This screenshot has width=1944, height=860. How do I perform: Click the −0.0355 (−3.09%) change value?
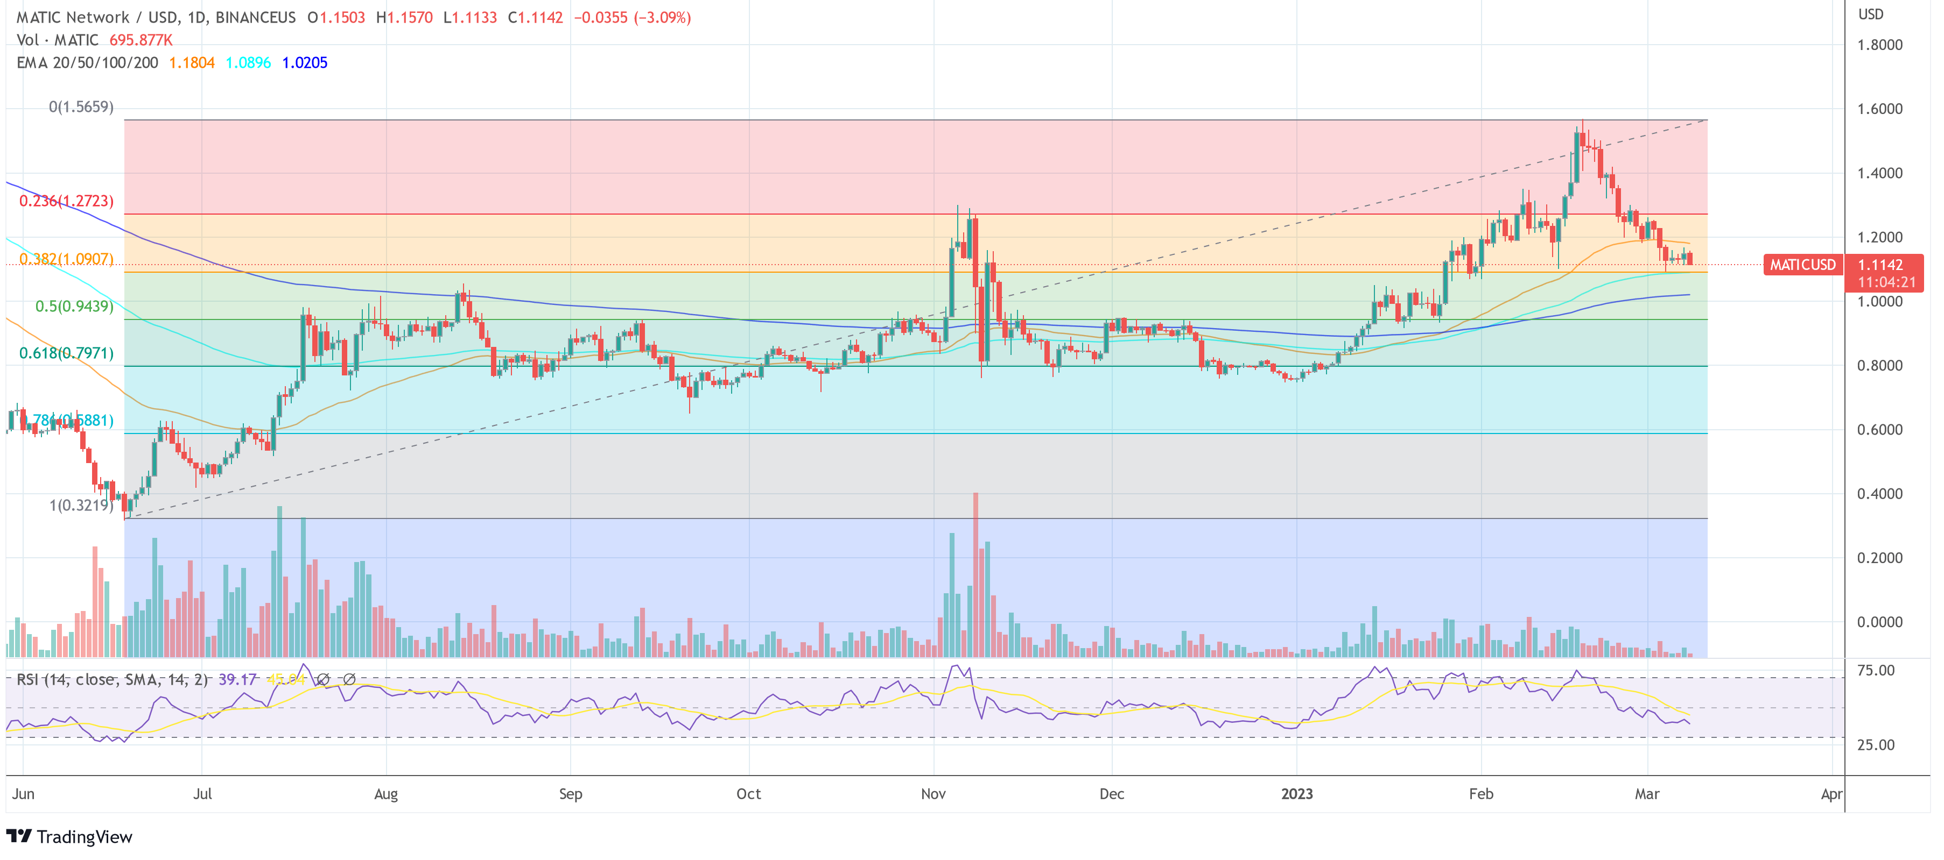tap(633, 17)
